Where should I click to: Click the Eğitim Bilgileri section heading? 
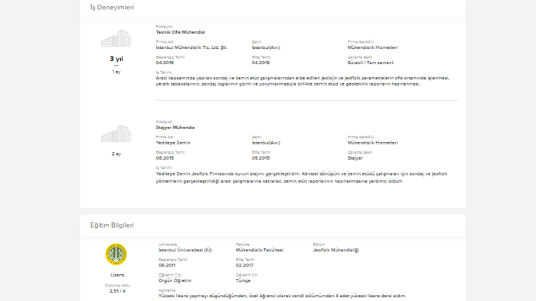pos(112,225)
